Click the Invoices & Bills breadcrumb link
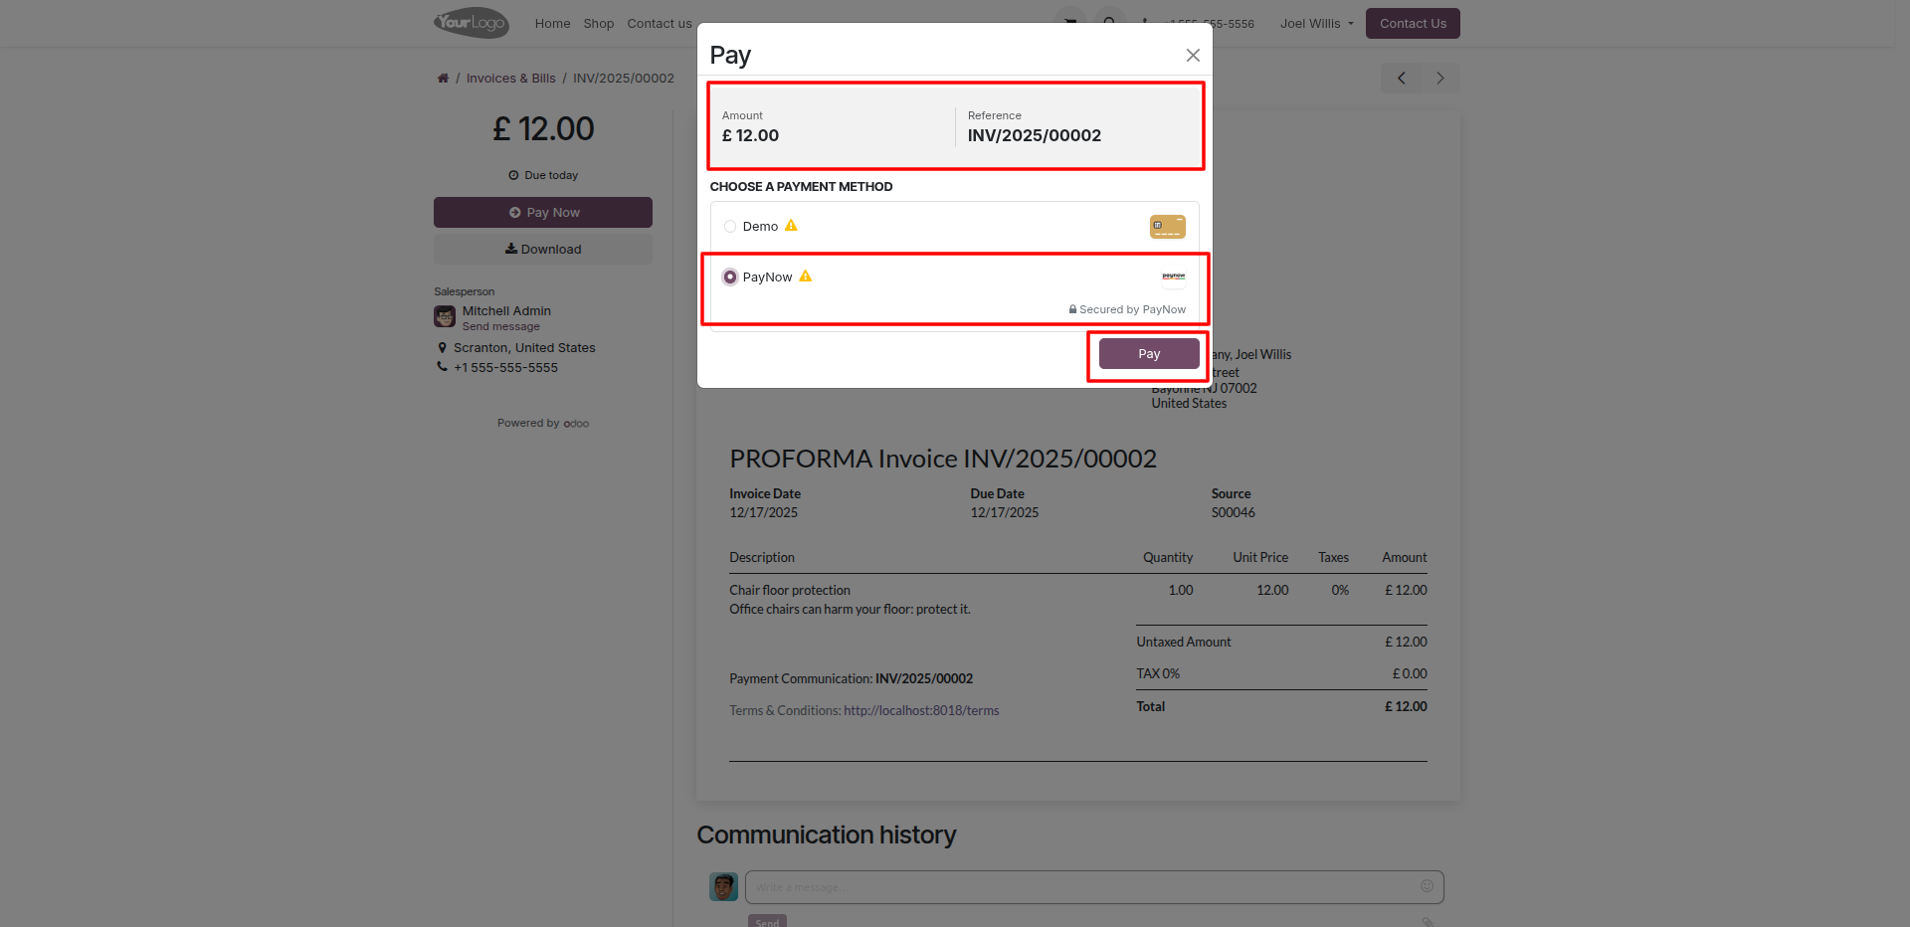The image size is (1910, 927). click(x=510, y=79)
